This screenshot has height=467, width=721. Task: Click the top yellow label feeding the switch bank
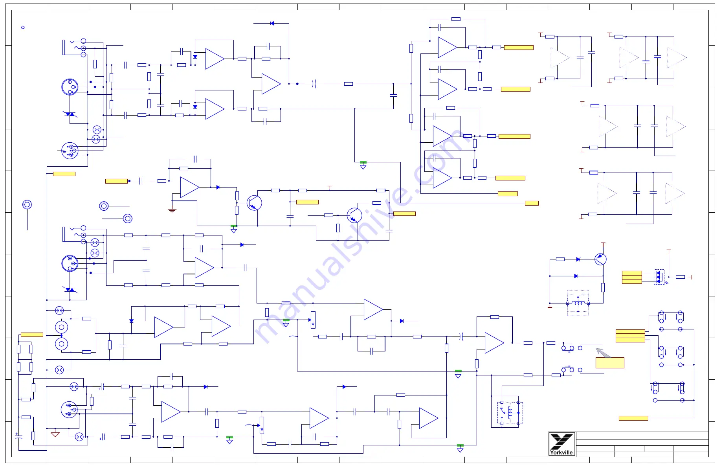tap(630, 331)
